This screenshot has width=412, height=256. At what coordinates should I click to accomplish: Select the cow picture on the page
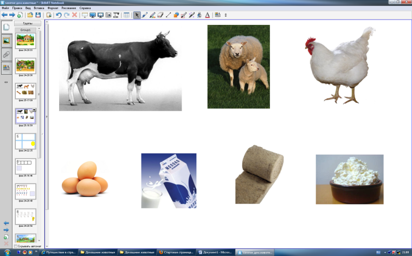[120, 71]
